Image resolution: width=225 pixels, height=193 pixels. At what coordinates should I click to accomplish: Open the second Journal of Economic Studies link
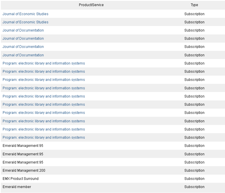pyautogui.click(x=25, y=22)
